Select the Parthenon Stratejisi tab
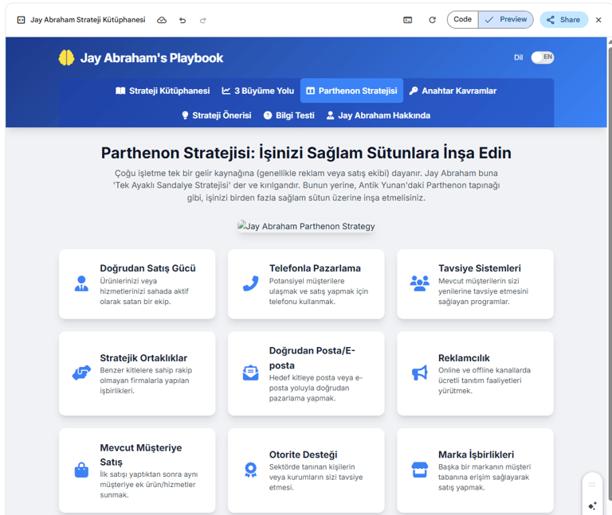612x515 pixels. [351, 91]
